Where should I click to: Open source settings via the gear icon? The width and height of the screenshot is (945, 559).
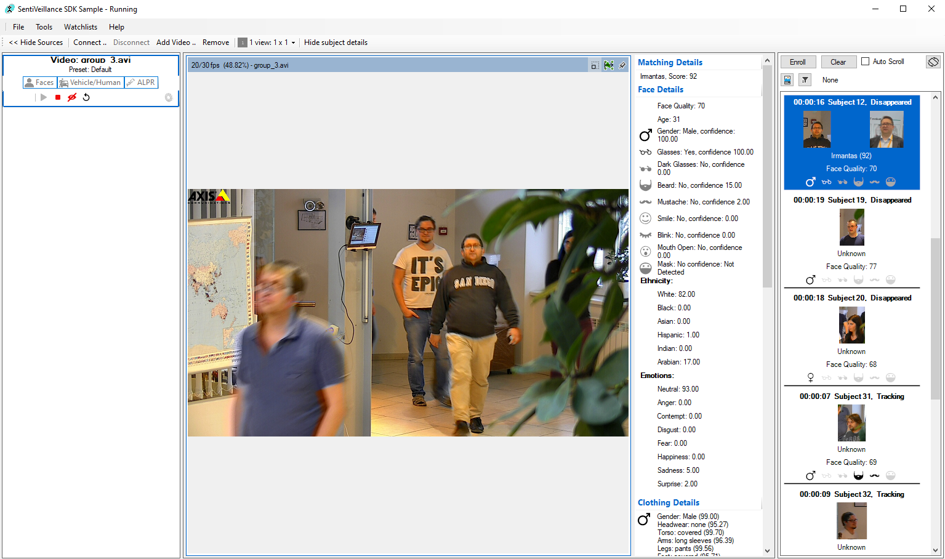pyautogui.click(x=169, y=97)
